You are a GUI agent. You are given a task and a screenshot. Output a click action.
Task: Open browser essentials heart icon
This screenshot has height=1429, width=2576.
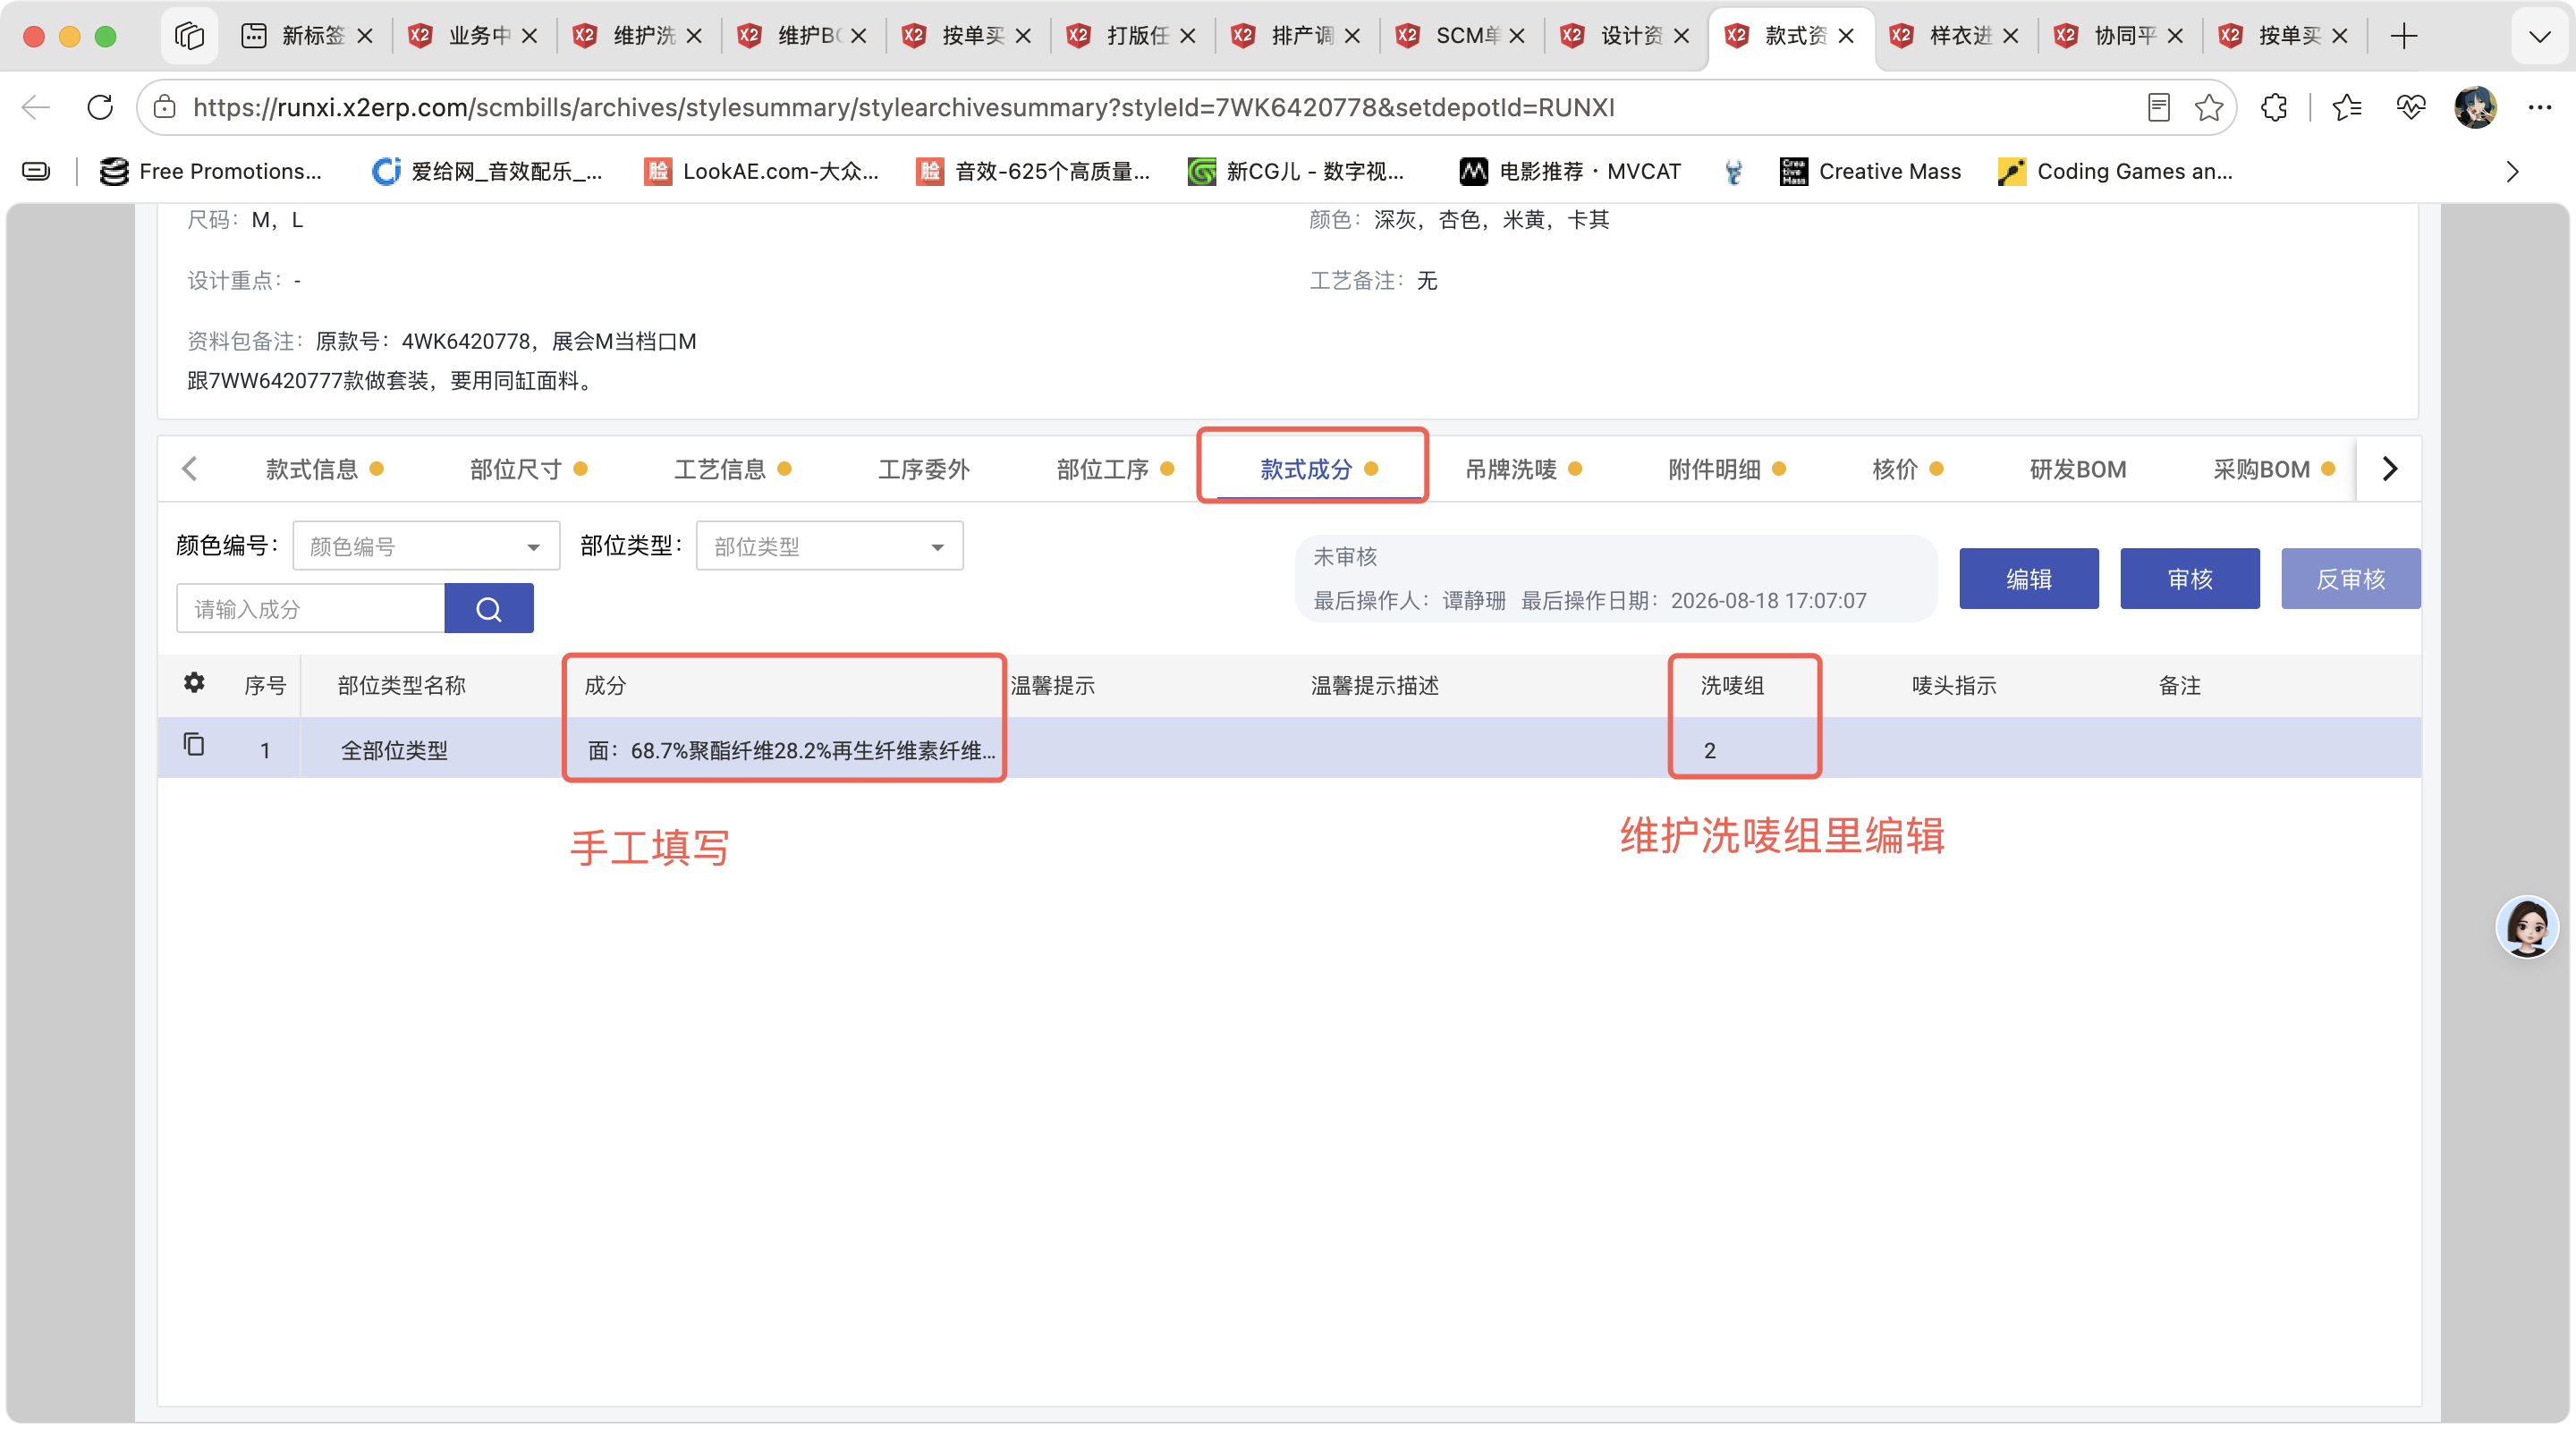pyautogui.click(x=2411, y=107)
